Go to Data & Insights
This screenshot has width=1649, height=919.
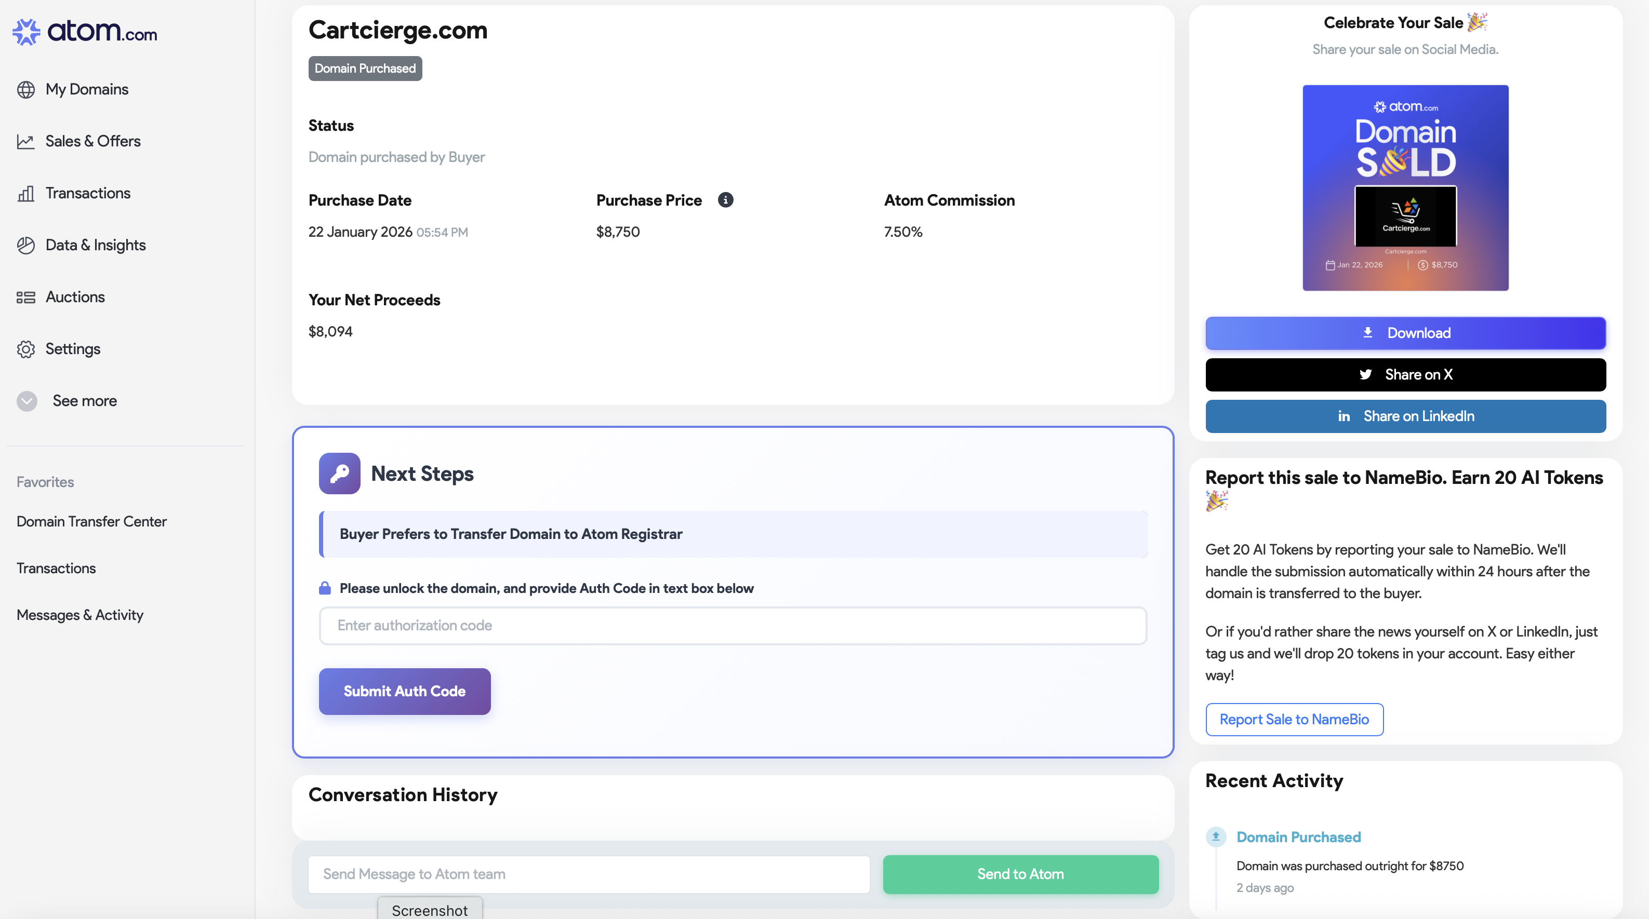[96, 245]
